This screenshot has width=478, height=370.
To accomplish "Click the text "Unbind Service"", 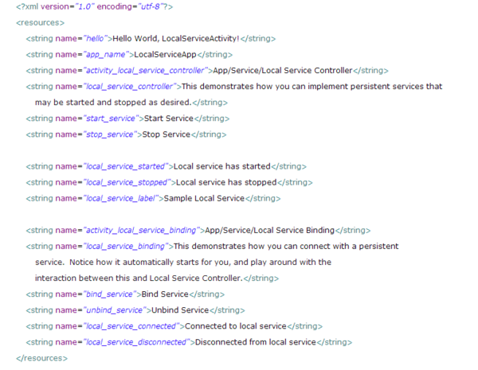I will (180, 310).
